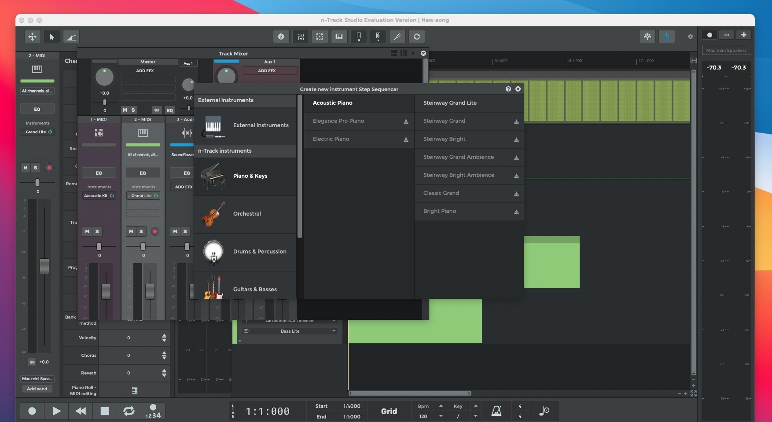Image resolution: width=772 pixels, height=422 pixels.
Task: Click the metronome icon in transport bar
Action: (496, 411)
